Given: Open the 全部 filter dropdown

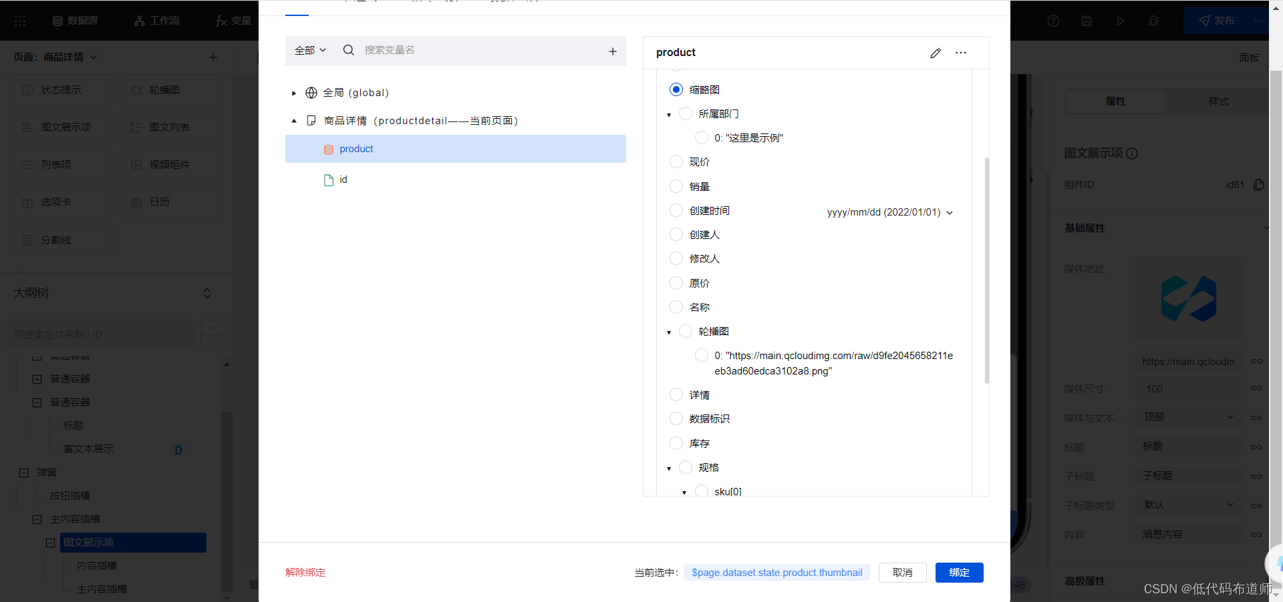Looking at the screenshot, I should (x=311, y=51).
